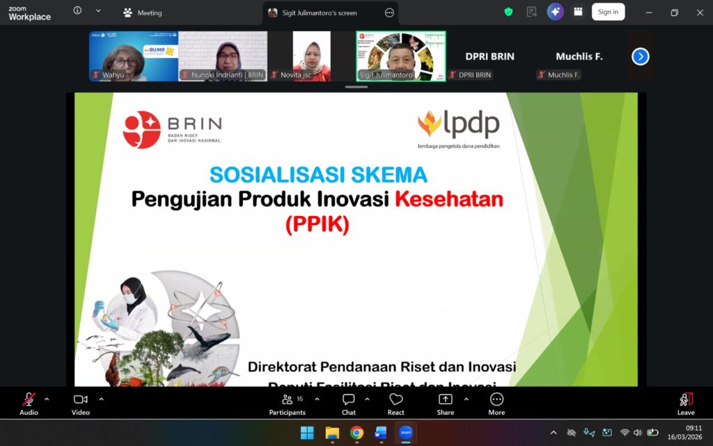
Task: Open the Apps grid icon in the top bar
Action: [x=577, y=12]
